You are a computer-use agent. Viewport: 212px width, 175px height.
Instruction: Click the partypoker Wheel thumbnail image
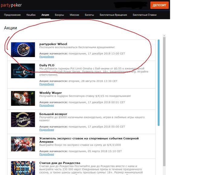[23, 49]
